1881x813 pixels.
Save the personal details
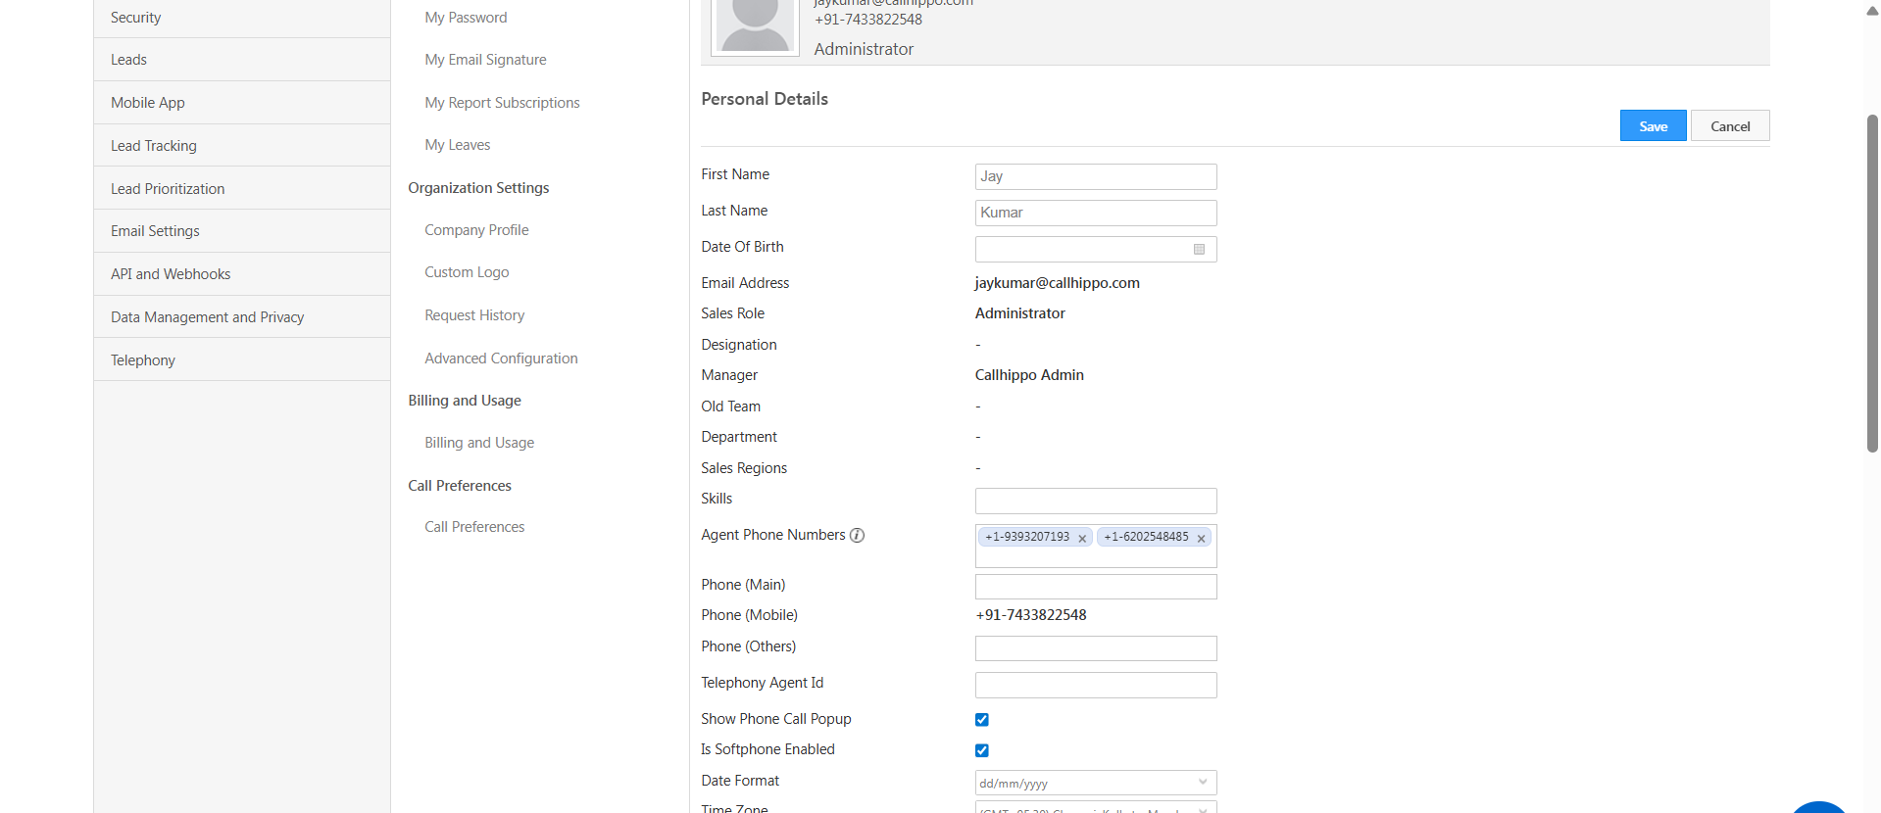click(x=1653, y=125)
